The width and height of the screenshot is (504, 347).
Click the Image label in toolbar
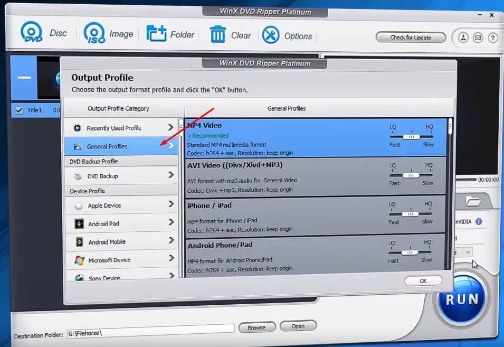tap(121, 34)
